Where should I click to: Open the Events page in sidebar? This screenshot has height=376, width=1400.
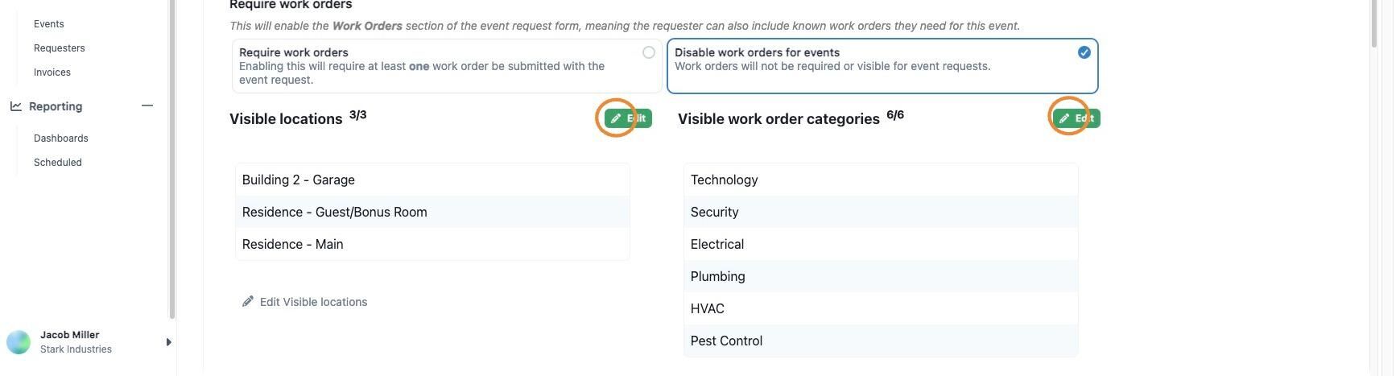coord(49,24)
